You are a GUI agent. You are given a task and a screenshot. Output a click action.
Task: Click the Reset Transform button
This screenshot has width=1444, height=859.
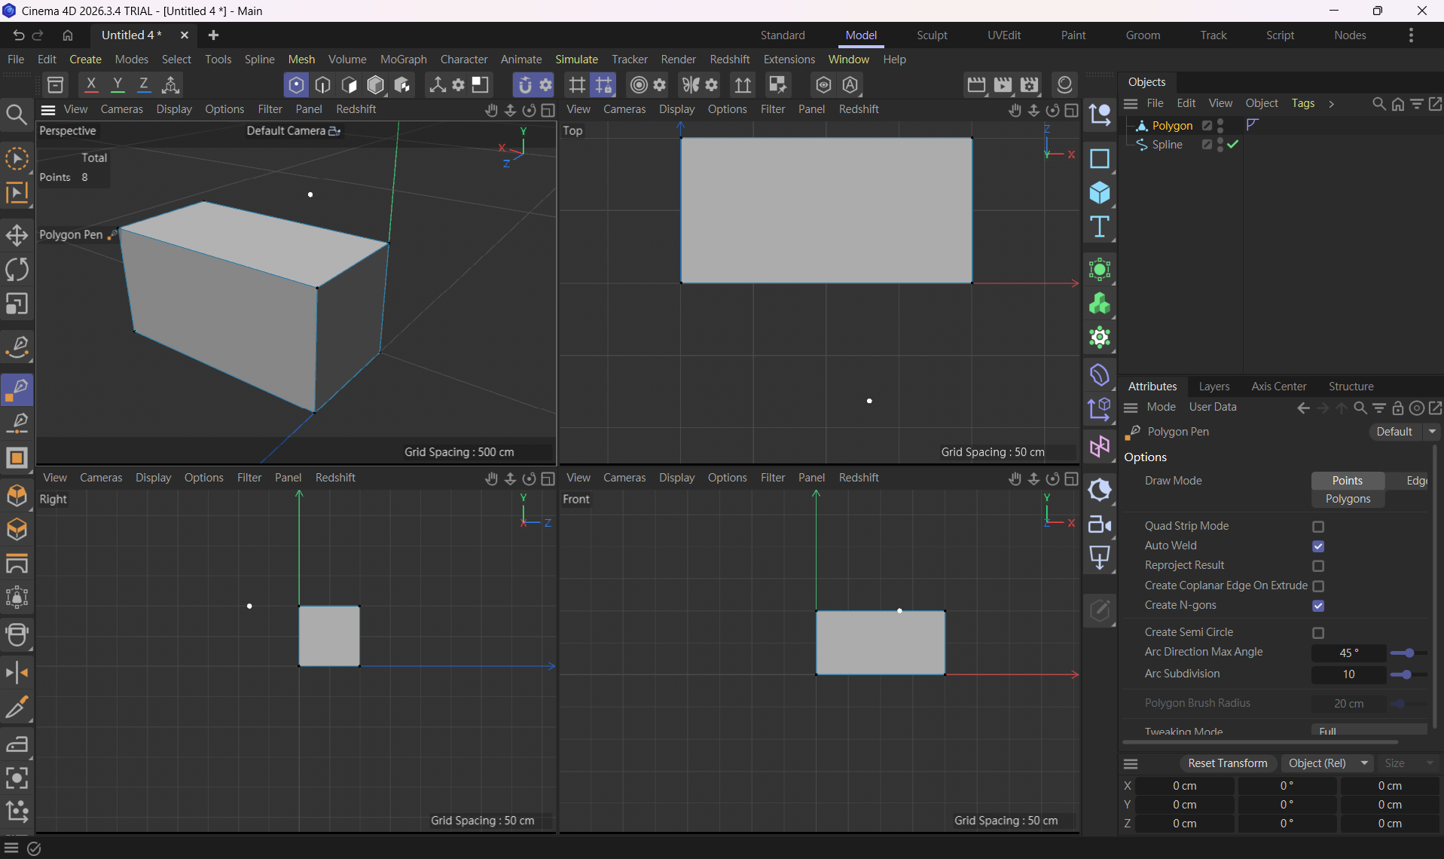pyautogui.click(x=1227, y=763)
